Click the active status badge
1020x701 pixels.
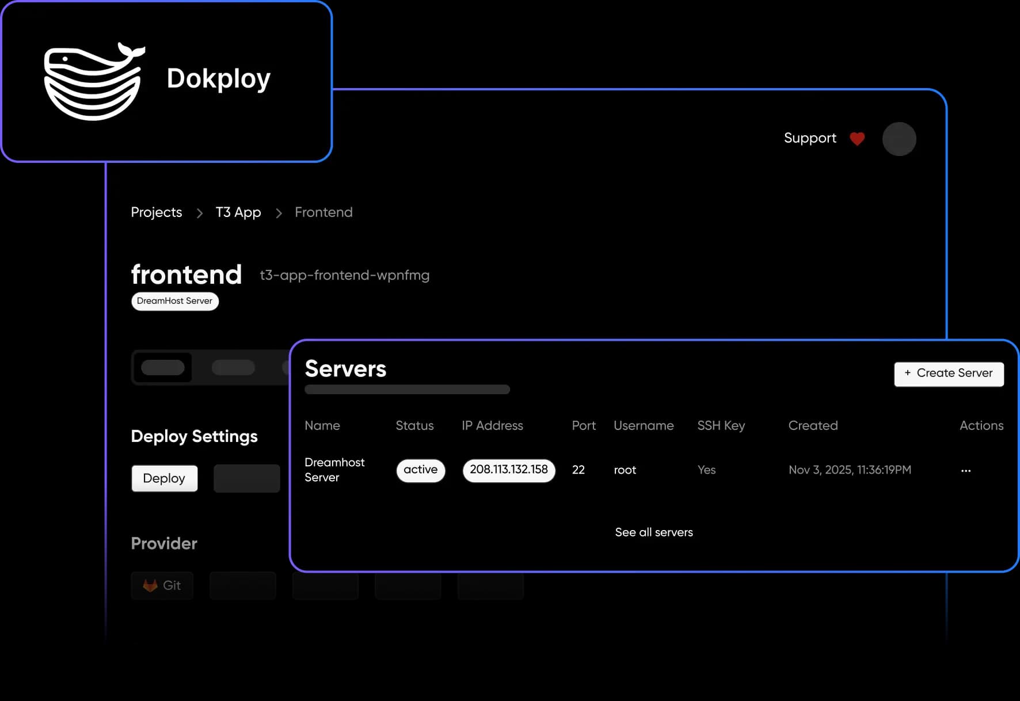click(x=421, y=470)
